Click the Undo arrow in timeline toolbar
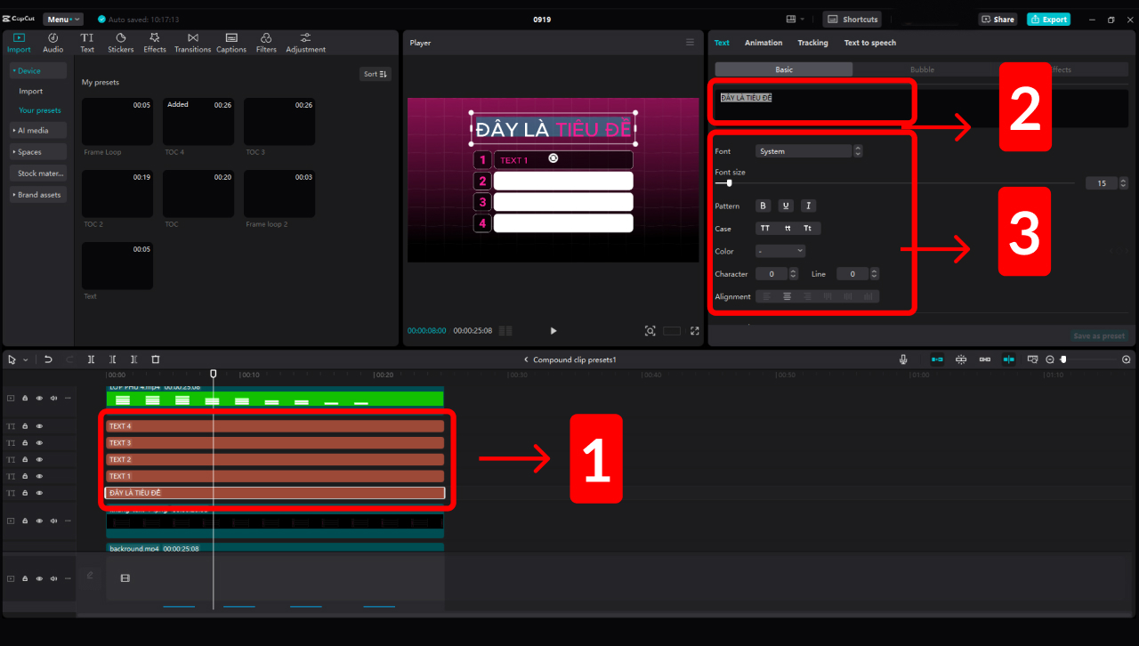This screenshot has height=646, width=1139. coord(48,359)
